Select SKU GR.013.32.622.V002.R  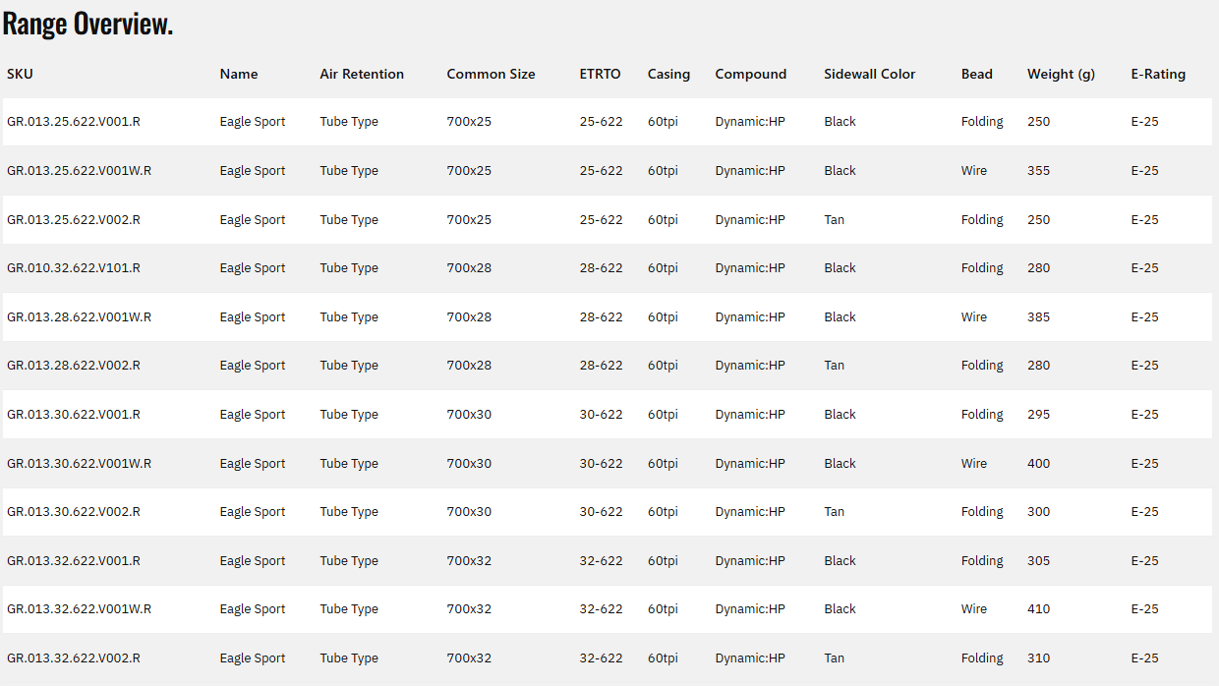(74, 658)
